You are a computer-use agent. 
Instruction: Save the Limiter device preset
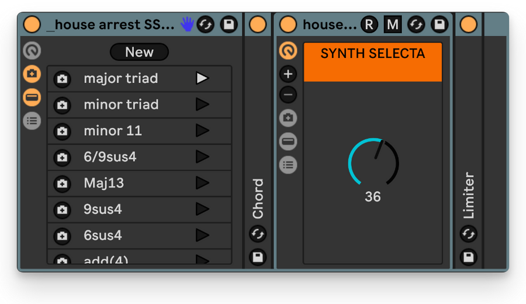point(468,257)
